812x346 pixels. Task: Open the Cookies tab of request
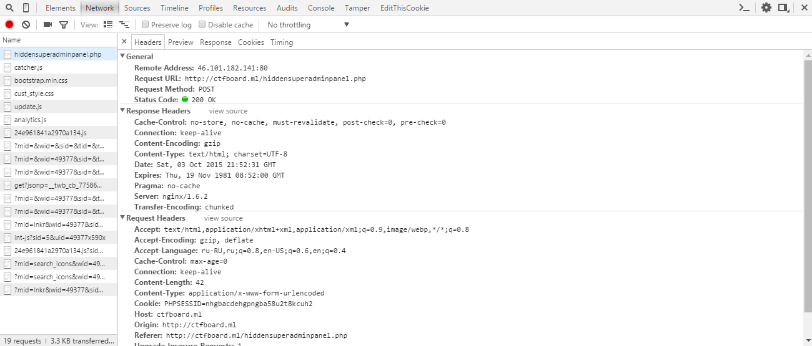click(250, 42)
